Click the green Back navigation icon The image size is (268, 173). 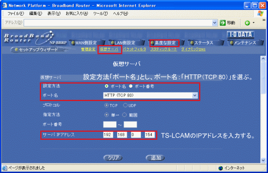247,23
